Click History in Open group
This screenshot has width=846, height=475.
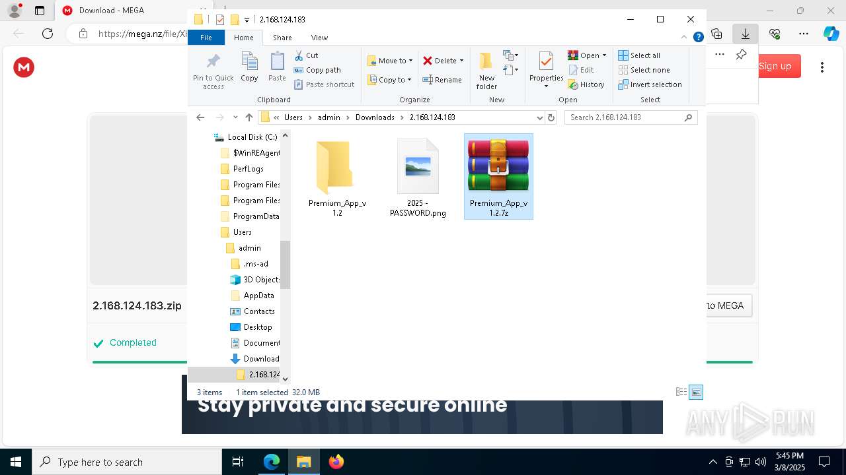tap(586, 84)
